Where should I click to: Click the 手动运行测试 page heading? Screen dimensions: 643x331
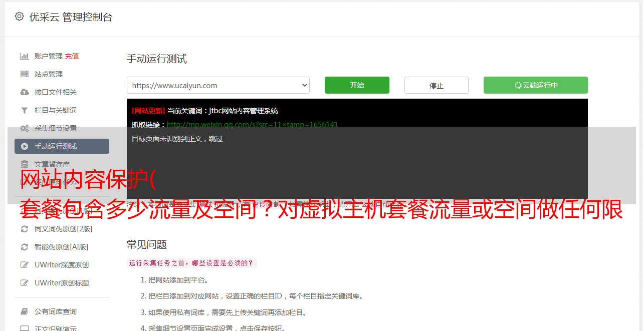point(157,59)
